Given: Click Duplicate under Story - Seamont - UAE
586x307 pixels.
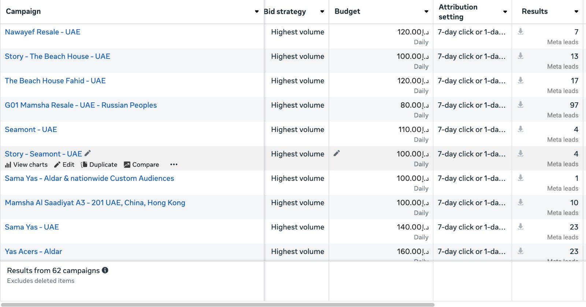Looking at the screenshot, I should (x=99, y=165).
